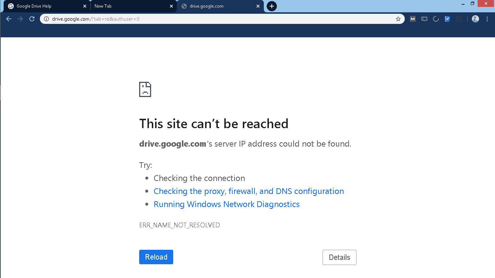Click the dashed grid extension icon
Screen dimensions: 495x278
pos(459,19)
